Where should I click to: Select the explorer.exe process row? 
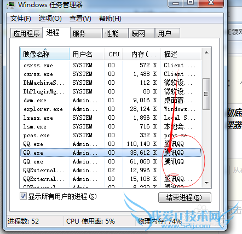point(111,109)
